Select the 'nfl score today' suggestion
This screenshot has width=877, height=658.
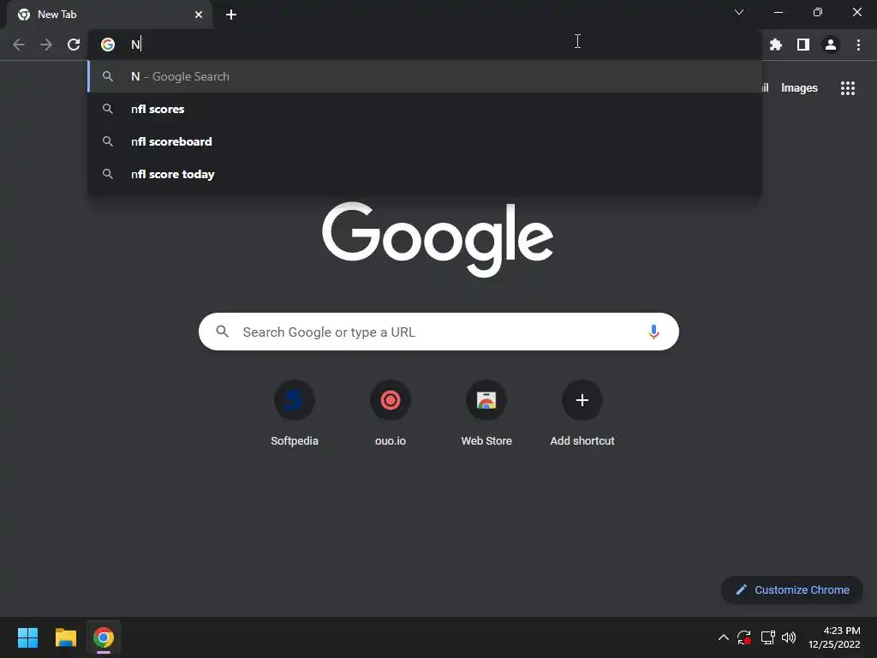click(425, 174)
